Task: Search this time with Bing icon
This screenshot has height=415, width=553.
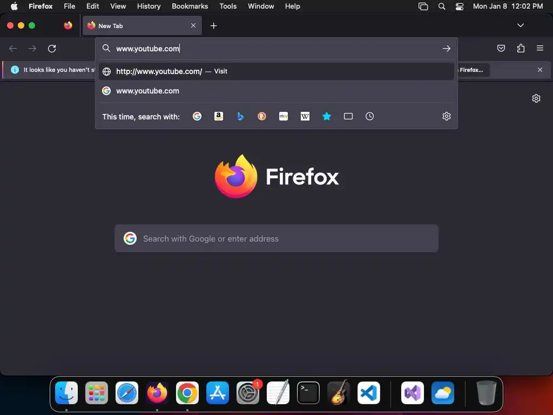Action: pos(240,116)
